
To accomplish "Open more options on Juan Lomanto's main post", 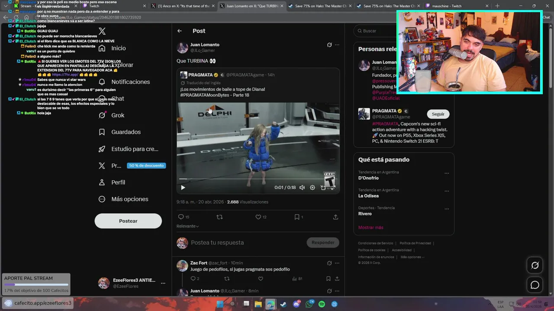I will 337,45.
